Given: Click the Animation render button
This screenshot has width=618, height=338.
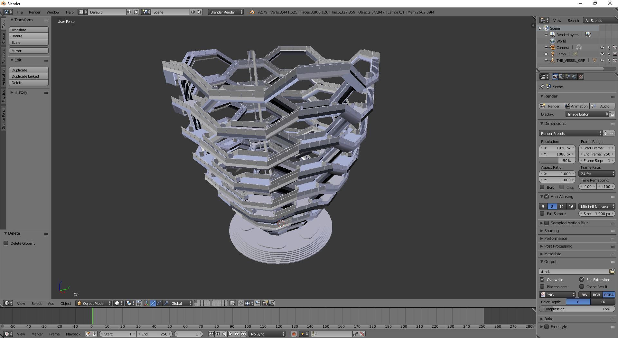Looking at the screenshot, I should [576, 106].
